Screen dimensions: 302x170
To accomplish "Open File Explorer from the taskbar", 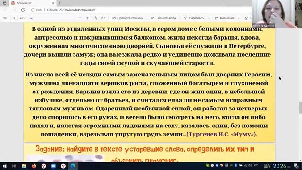I will (x=24, y=166).
